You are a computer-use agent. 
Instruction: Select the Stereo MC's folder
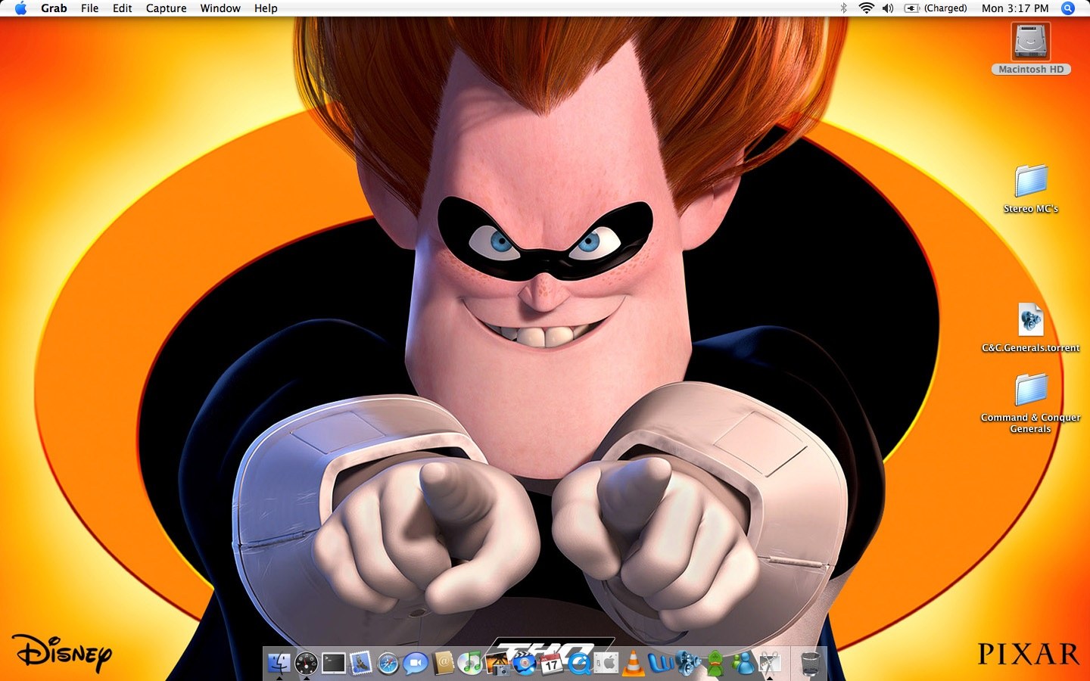coord(1031,188)
